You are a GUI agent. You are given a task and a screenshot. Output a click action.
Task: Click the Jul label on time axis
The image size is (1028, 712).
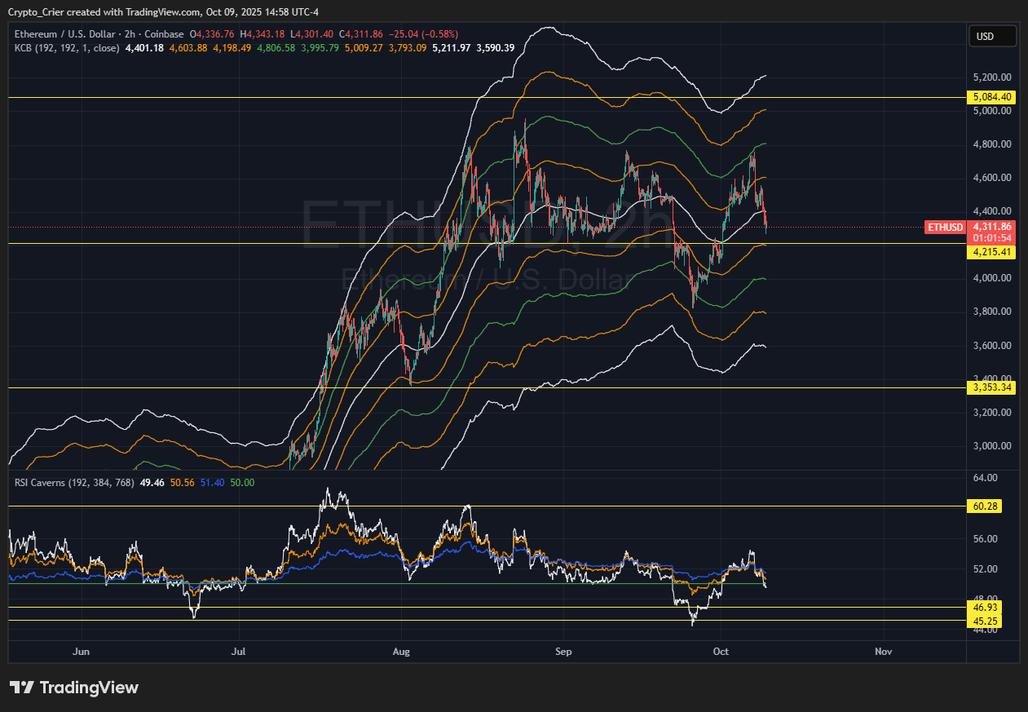239,652
